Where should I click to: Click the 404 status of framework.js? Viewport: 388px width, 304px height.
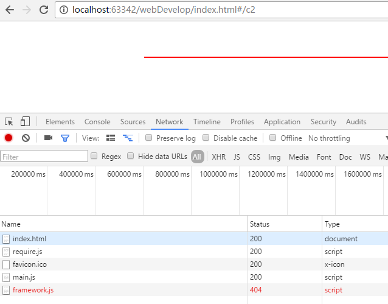pos(255,290)
